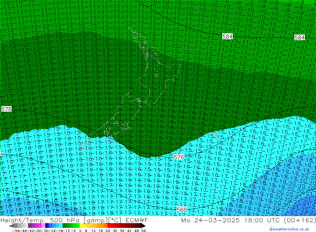Click the legend's left gray arrow end
Screen dimensions: 316x232
pos(11,226)
